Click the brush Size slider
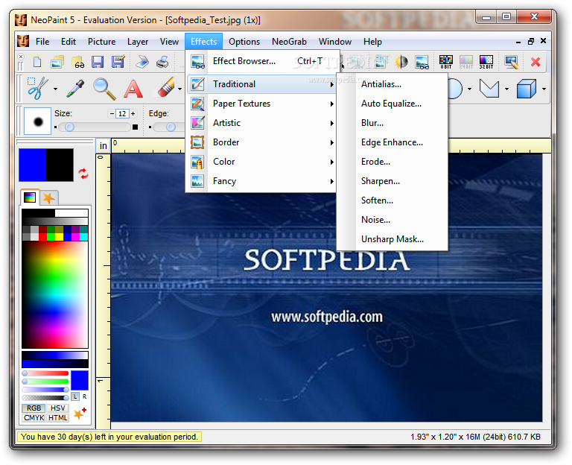 point(95,127)
